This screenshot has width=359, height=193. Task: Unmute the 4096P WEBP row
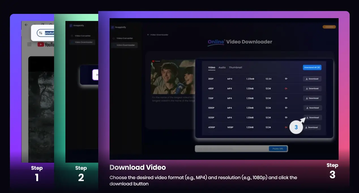[x=286, y=127]
